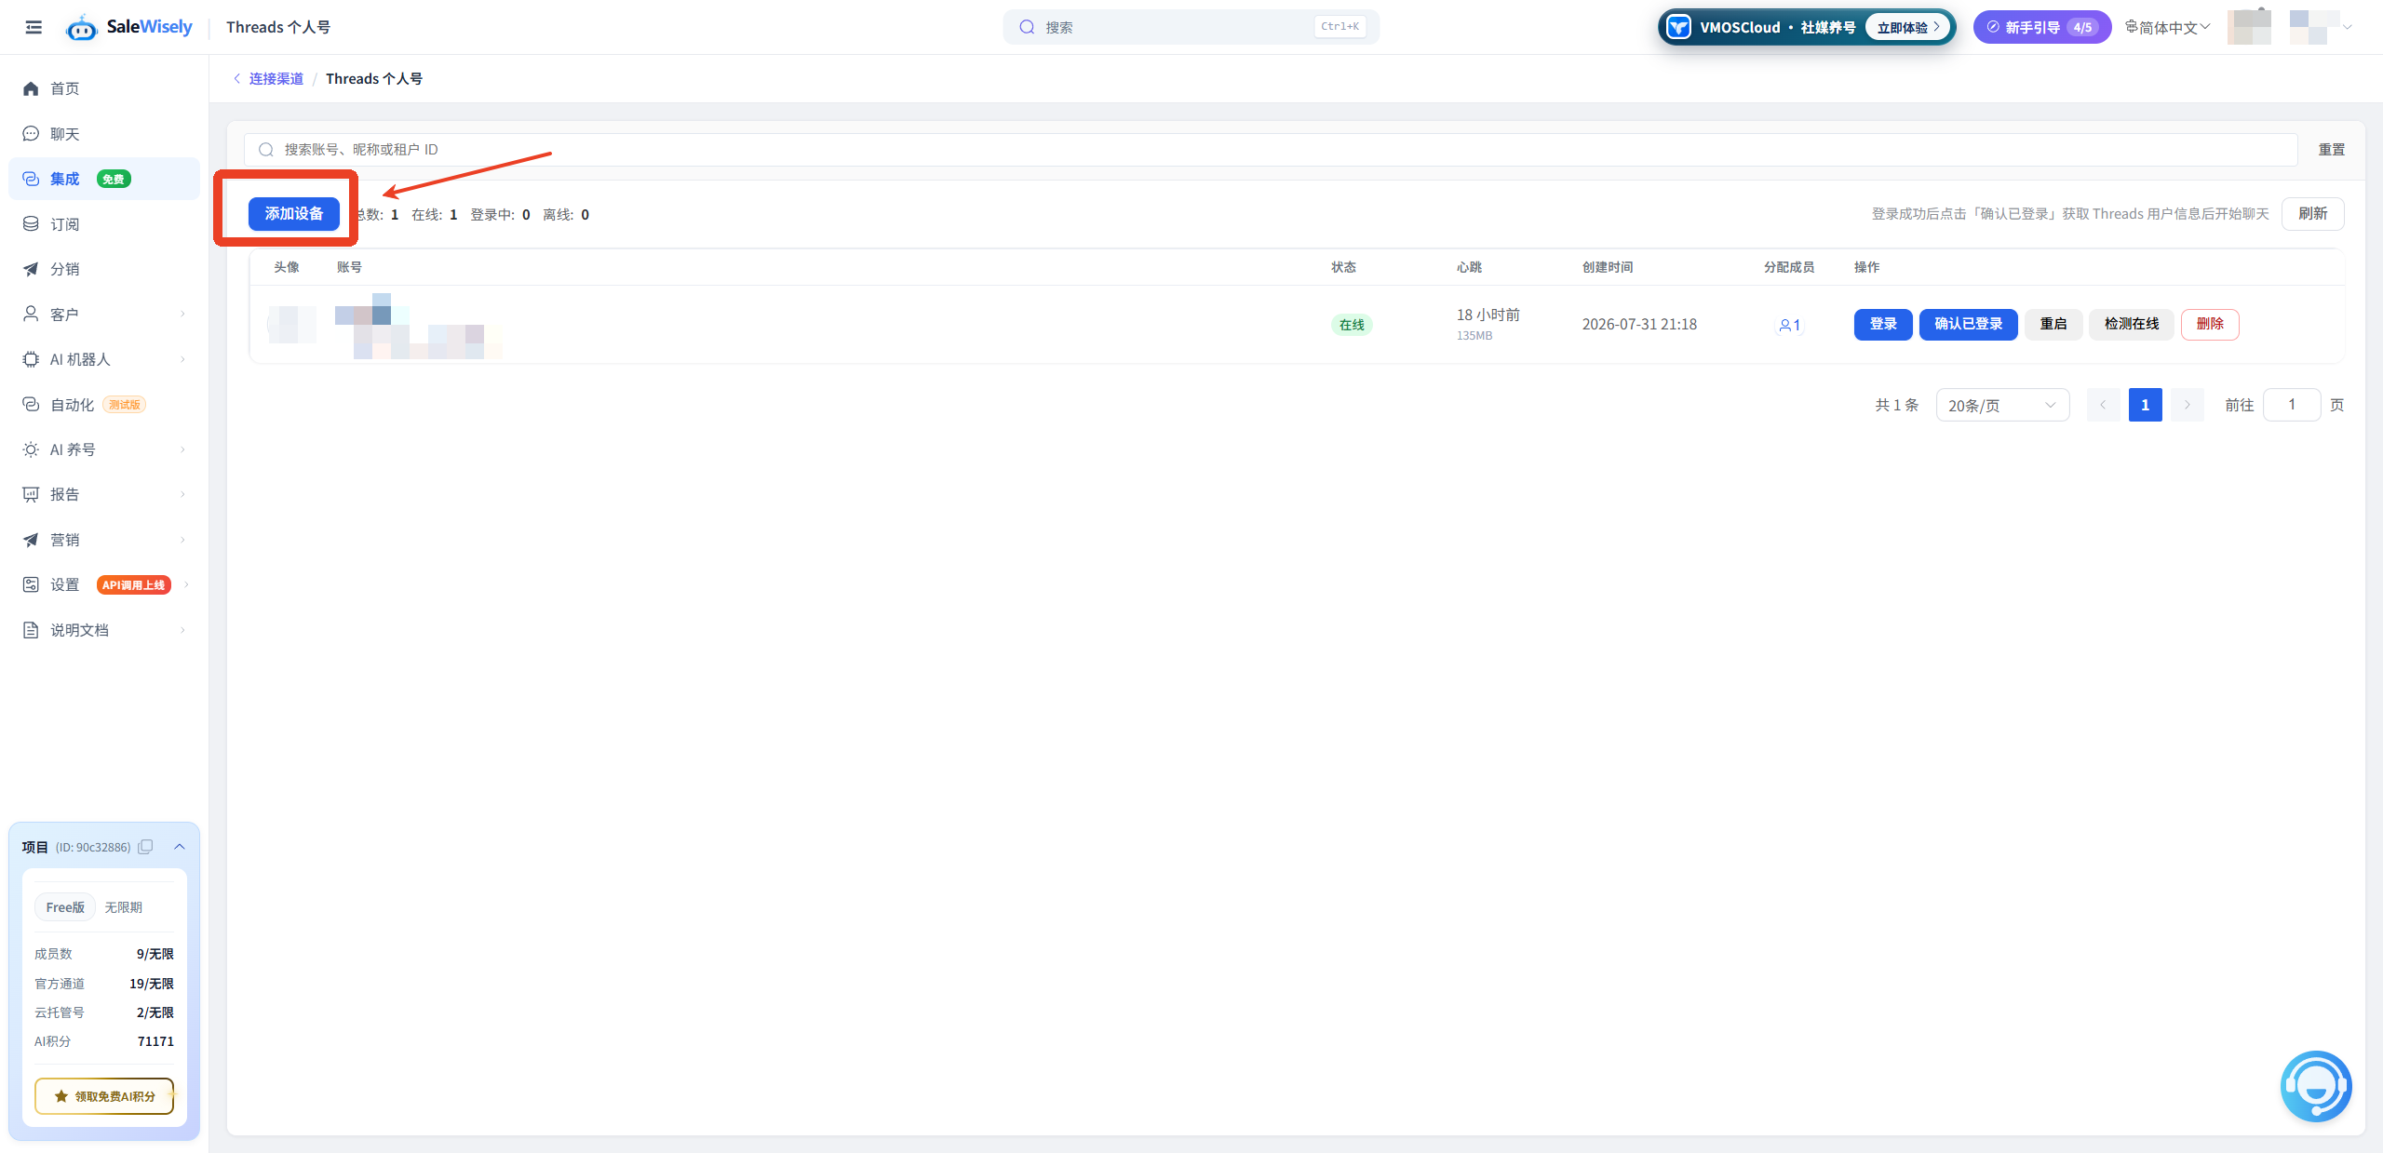Click the 自动化 link icon

31,405
